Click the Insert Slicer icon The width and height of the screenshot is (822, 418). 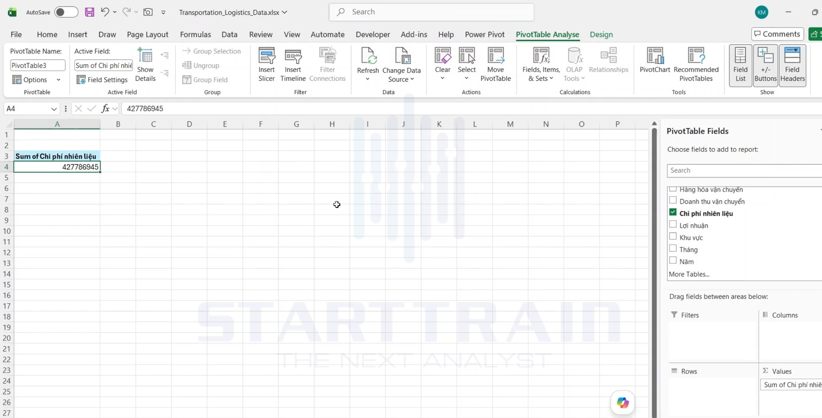click(x=266, y=64)
